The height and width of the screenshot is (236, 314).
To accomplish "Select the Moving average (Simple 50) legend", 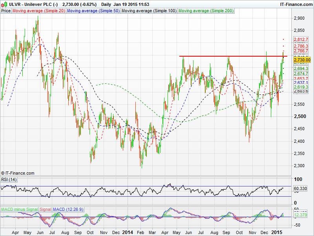I will [93, 11].
